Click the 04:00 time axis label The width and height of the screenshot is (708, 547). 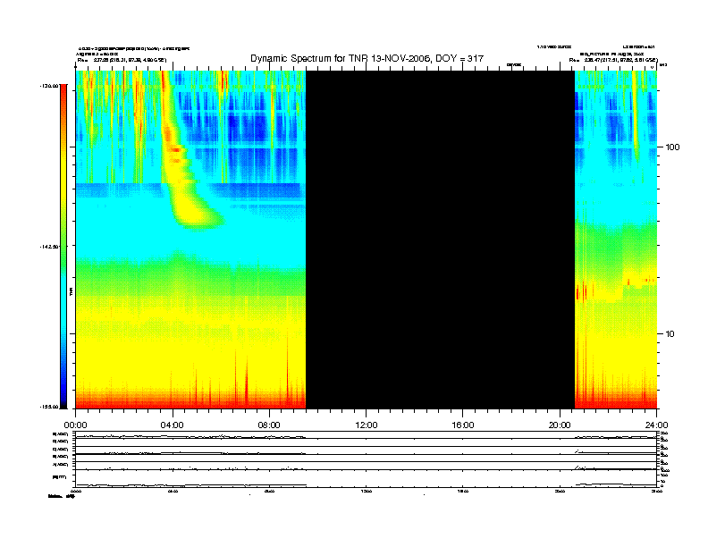tap(173, 425)
